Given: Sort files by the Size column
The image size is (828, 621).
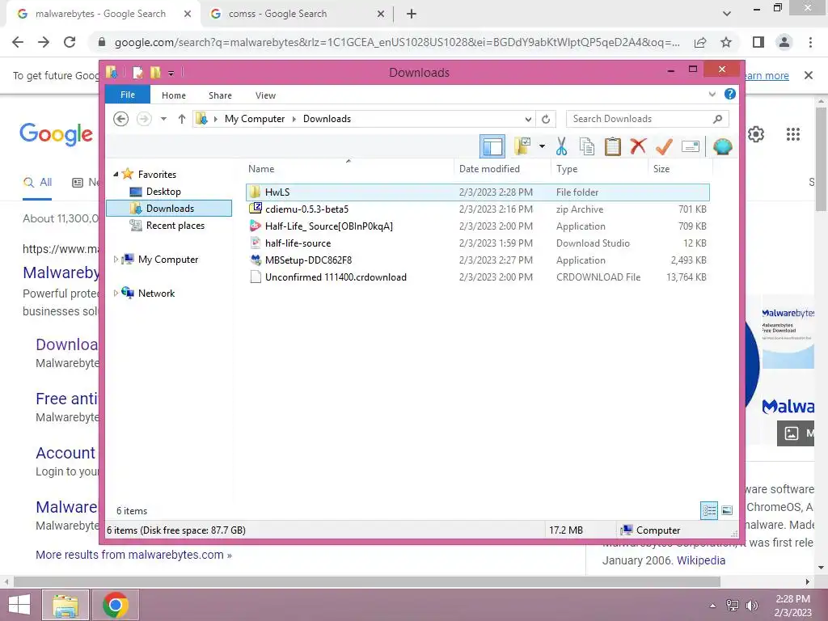Looking at the screenshot, I should (680, 169).
